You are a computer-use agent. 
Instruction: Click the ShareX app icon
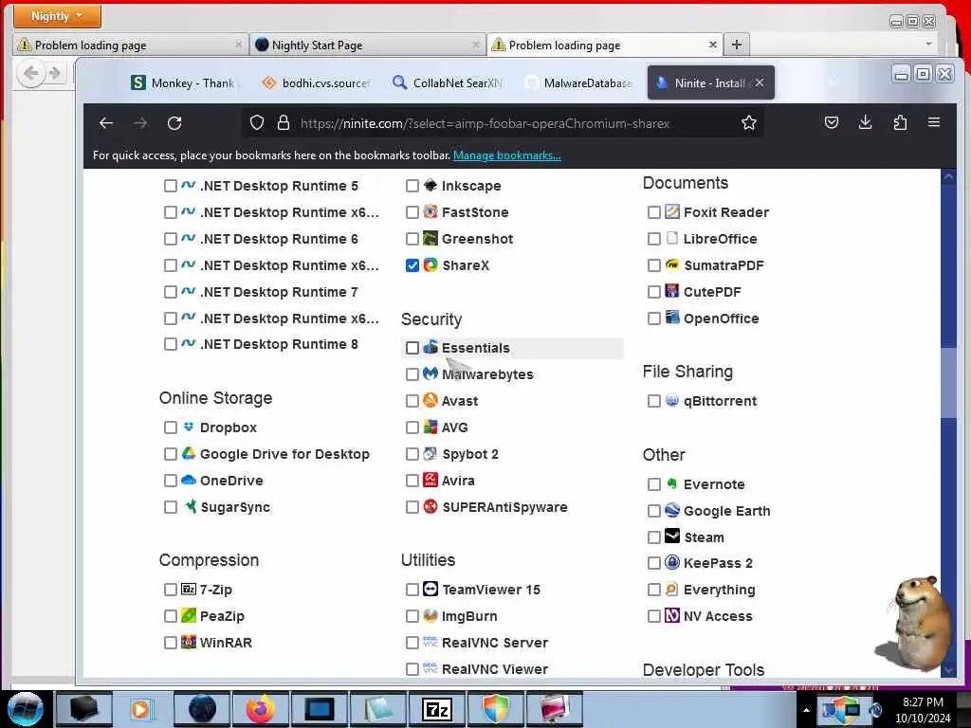point(431,265)
